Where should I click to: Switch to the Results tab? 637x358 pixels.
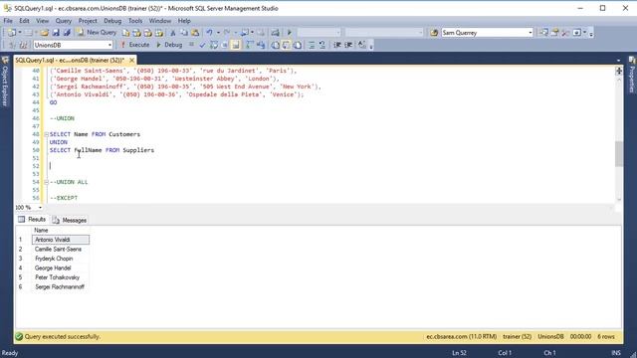pos(32,220)
